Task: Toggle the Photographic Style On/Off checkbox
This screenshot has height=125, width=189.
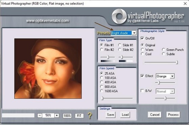Action: coord(142,38)
